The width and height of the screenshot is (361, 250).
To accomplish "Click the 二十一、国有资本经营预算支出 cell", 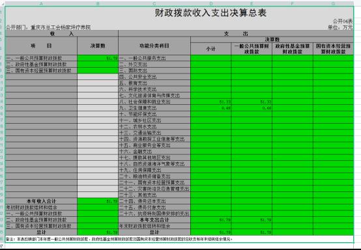I will [154, 182].
